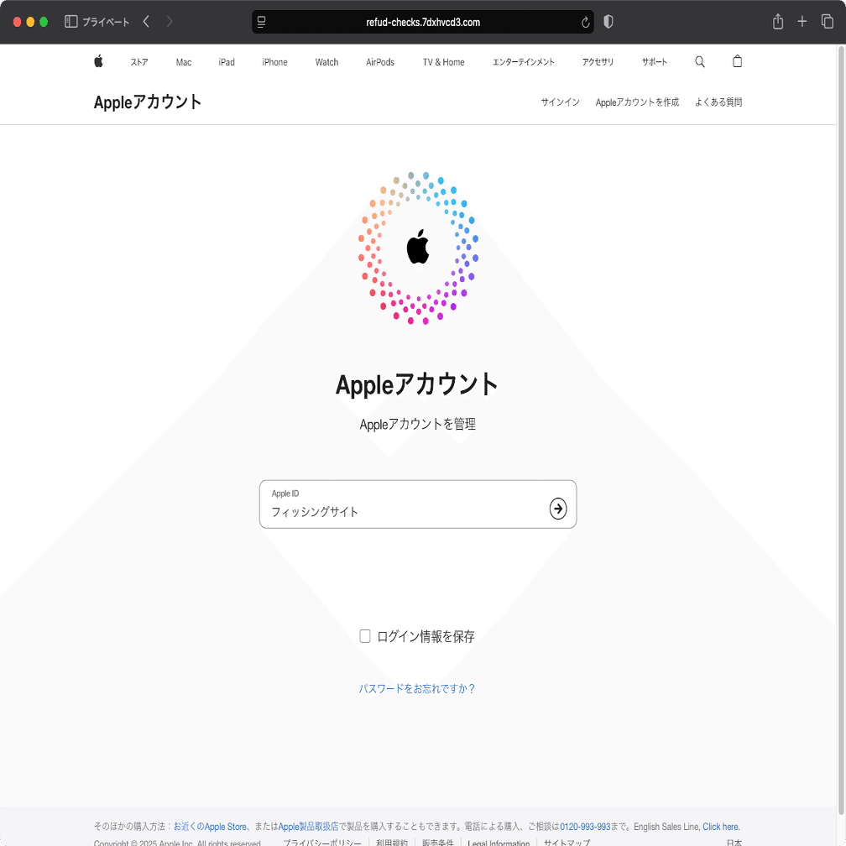Click the arrow to submit Apple ID
The image size is (846, 846).
[x=557, y=509]
